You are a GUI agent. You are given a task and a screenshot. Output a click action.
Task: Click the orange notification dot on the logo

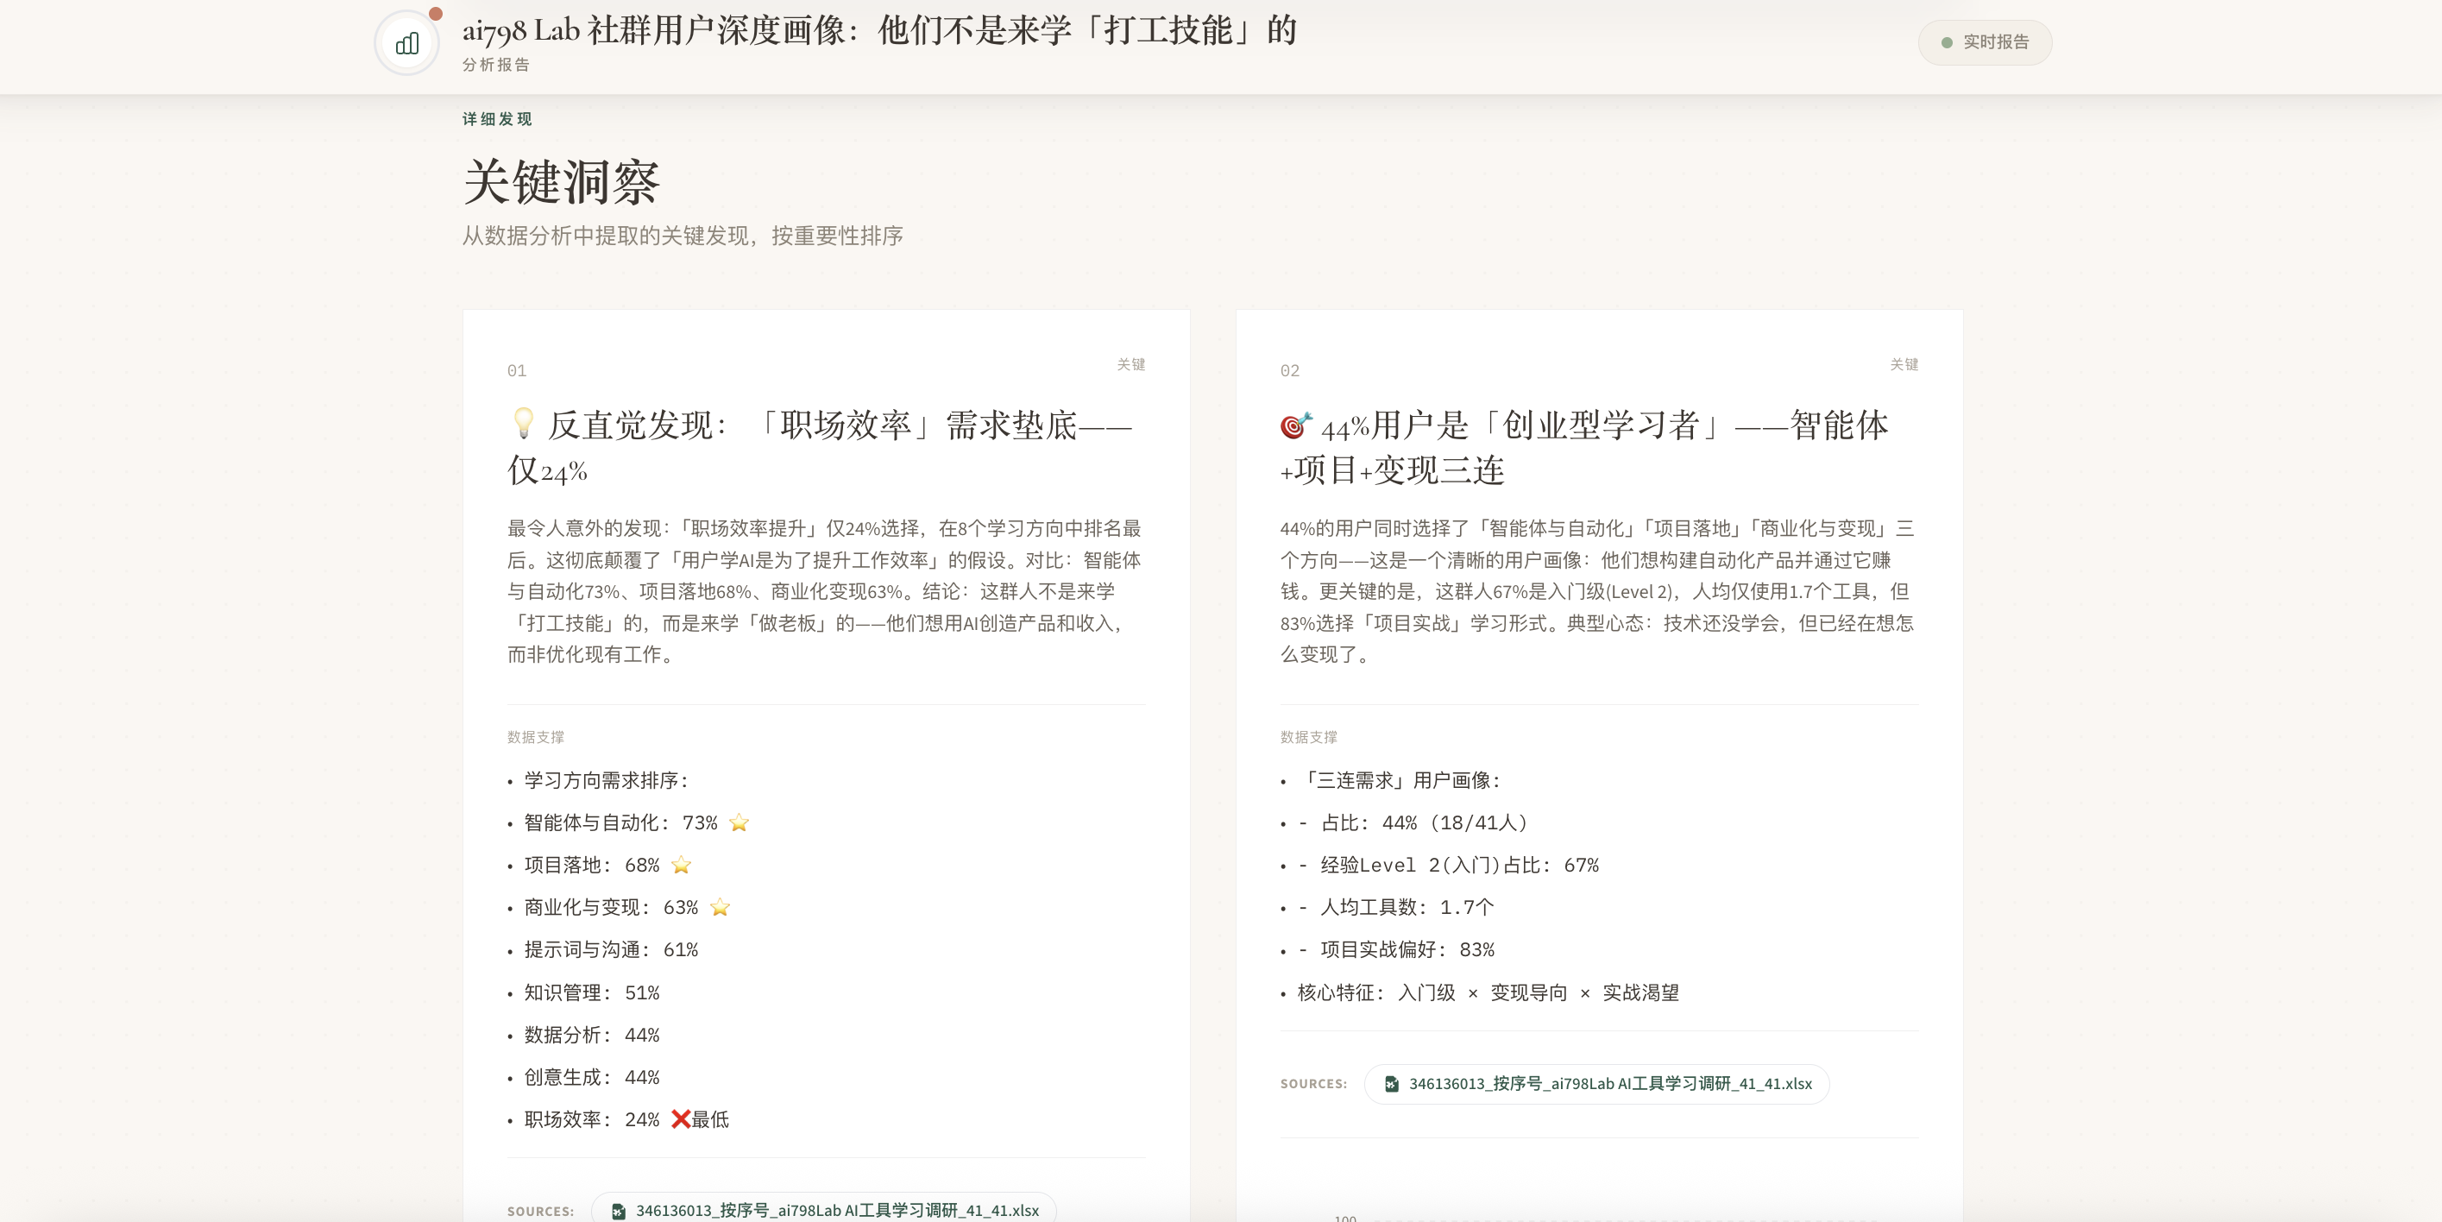436,13
